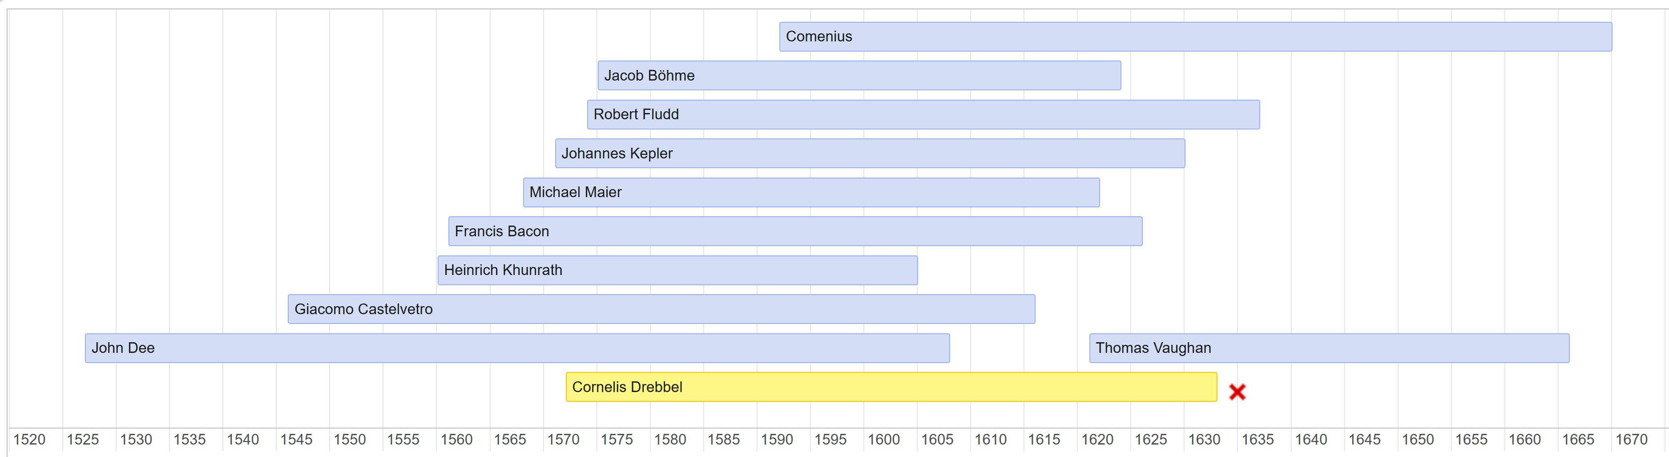Select the Thomas Vaughan timeline item
1669x457 pixels.
point(1328,348)
